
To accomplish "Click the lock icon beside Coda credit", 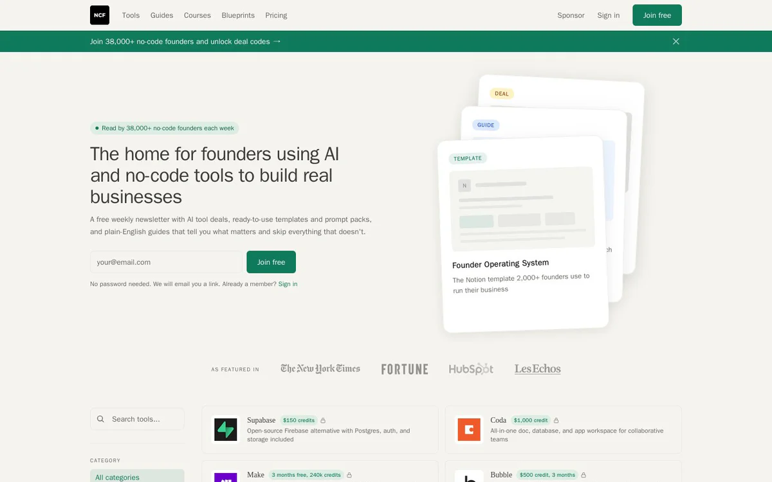I will 556,420.
